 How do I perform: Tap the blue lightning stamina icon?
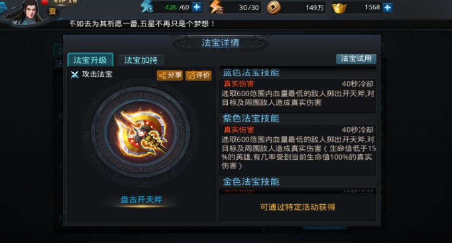coord(147,7)
